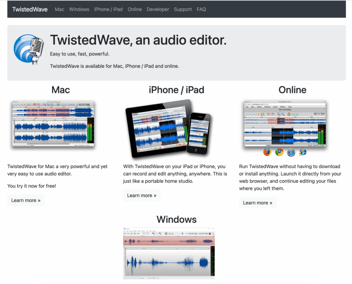Click the Firefox browser icon
352x284 pixels.
coord(267,152)
